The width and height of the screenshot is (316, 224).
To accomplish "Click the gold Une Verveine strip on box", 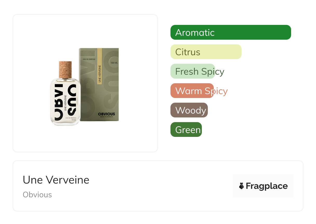I will pyautogui.click(x=100, y=66).
